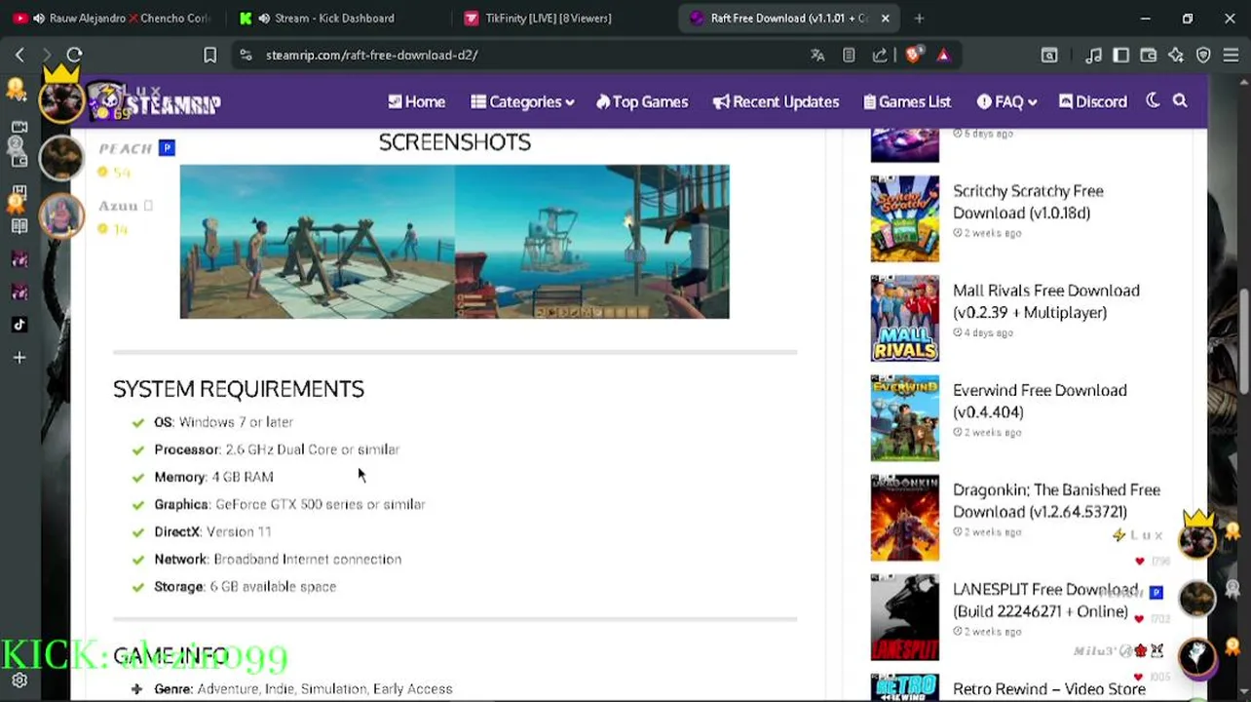Click the address bar URL steamrip.com
This screenshot has width=1251, height=702.
(371, 56)
